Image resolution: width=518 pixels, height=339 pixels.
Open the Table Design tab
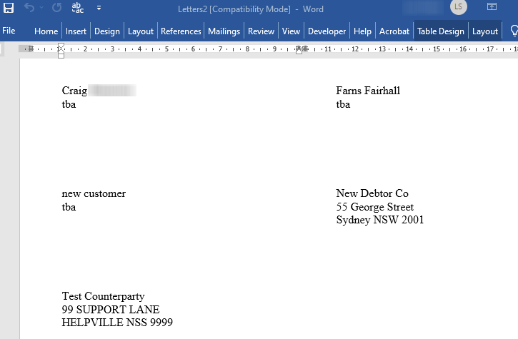pos(440,31)
